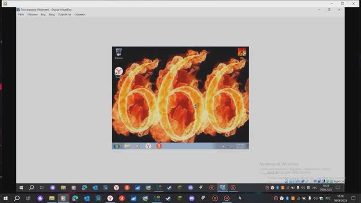Click the bottom taskbar clock showing 09.06.2025

340,198
